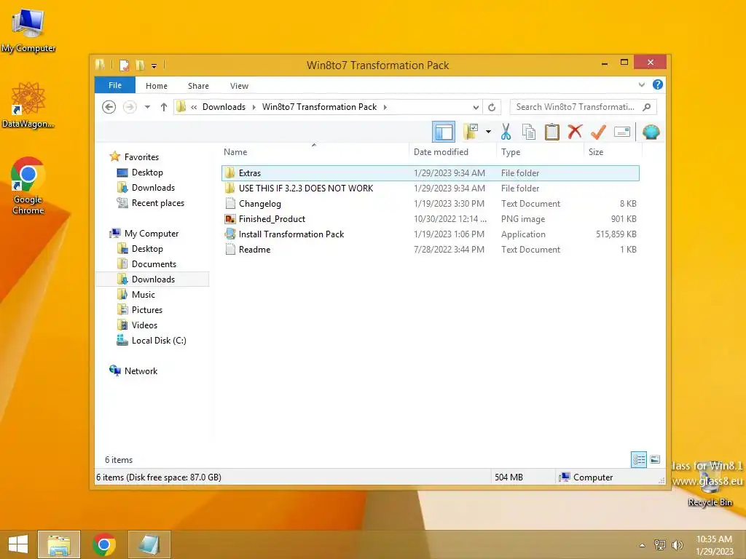Click the envelope e-mail toolbar icon
Viewport: 746px width, 559px height.
tap(622, 132)
